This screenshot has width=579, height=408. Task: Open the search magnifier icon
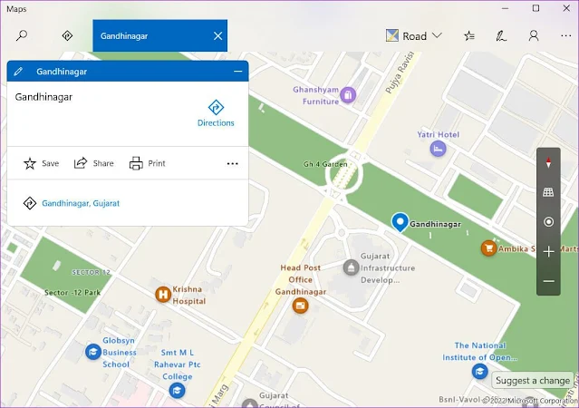click(x=22, y=36)
